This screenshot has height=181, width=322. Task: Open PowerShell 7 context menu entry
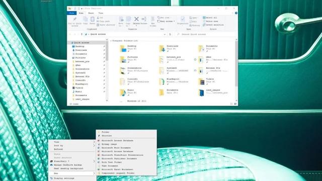[72, 161]
